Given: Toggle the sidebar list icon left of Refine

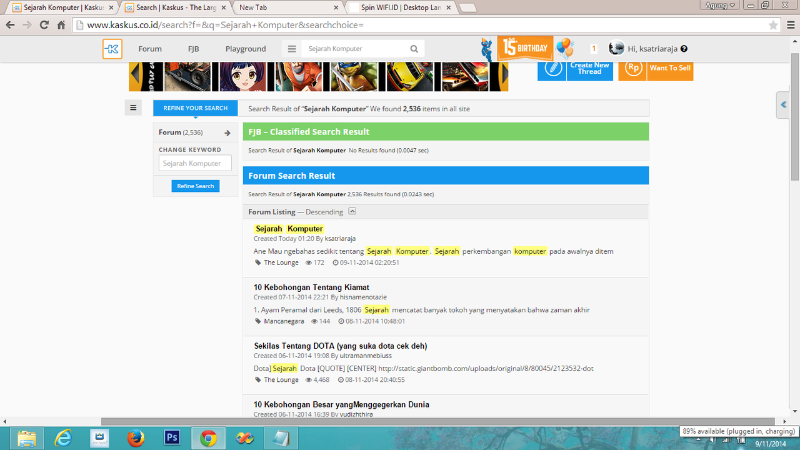Looking at the screenshot, I should click(133, 107).
